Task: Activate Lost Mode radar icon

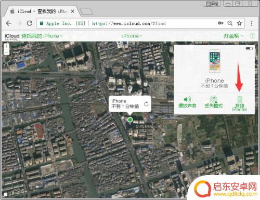Action: pos(213,99)
